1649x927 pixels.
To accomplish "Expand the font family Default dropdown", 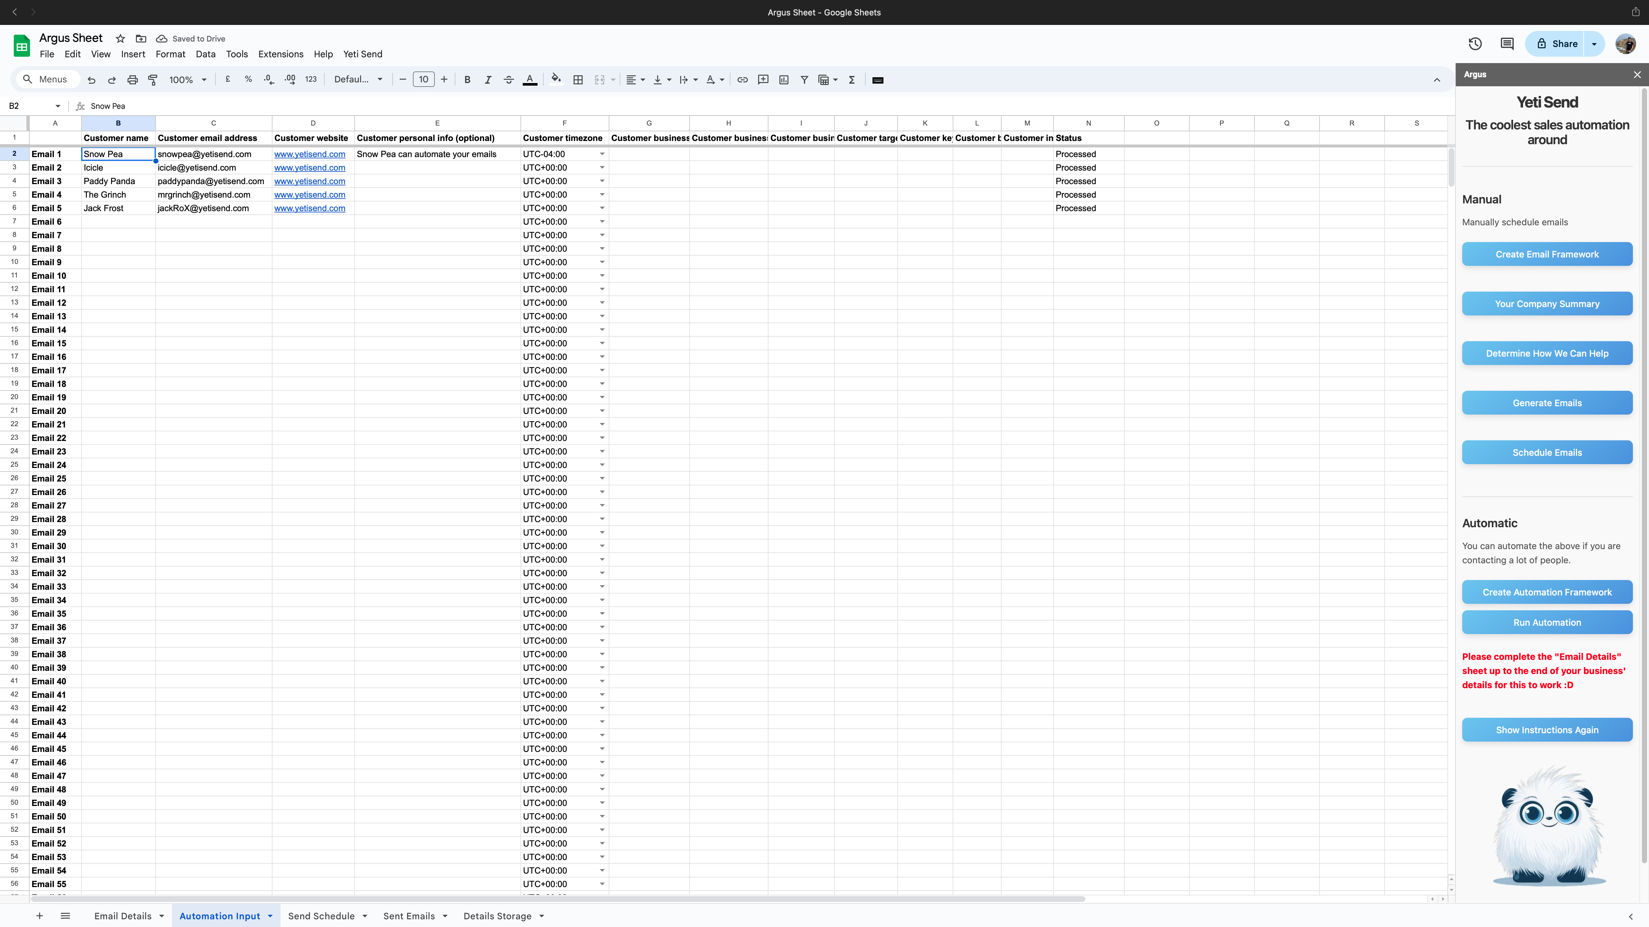I will click(x=358, y=79).
